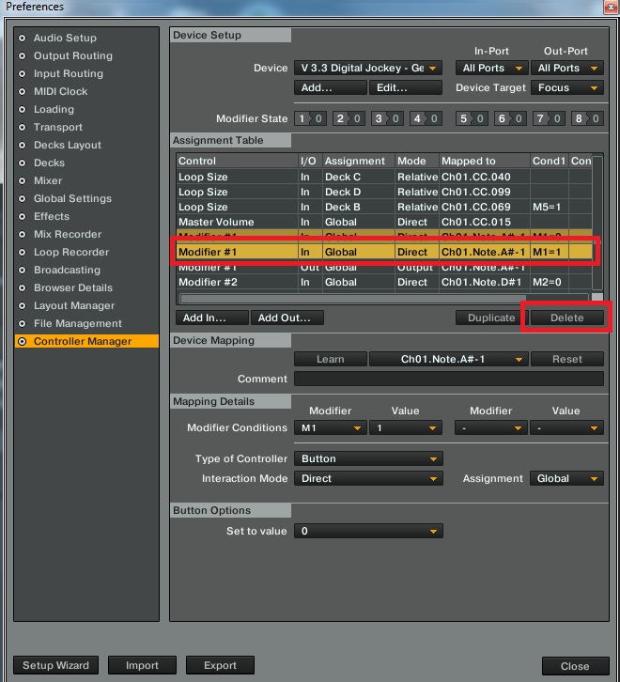Click the Add Out... button
This screenshot has width=620, height=682.
pyautogui.click(x=287, y=318)
